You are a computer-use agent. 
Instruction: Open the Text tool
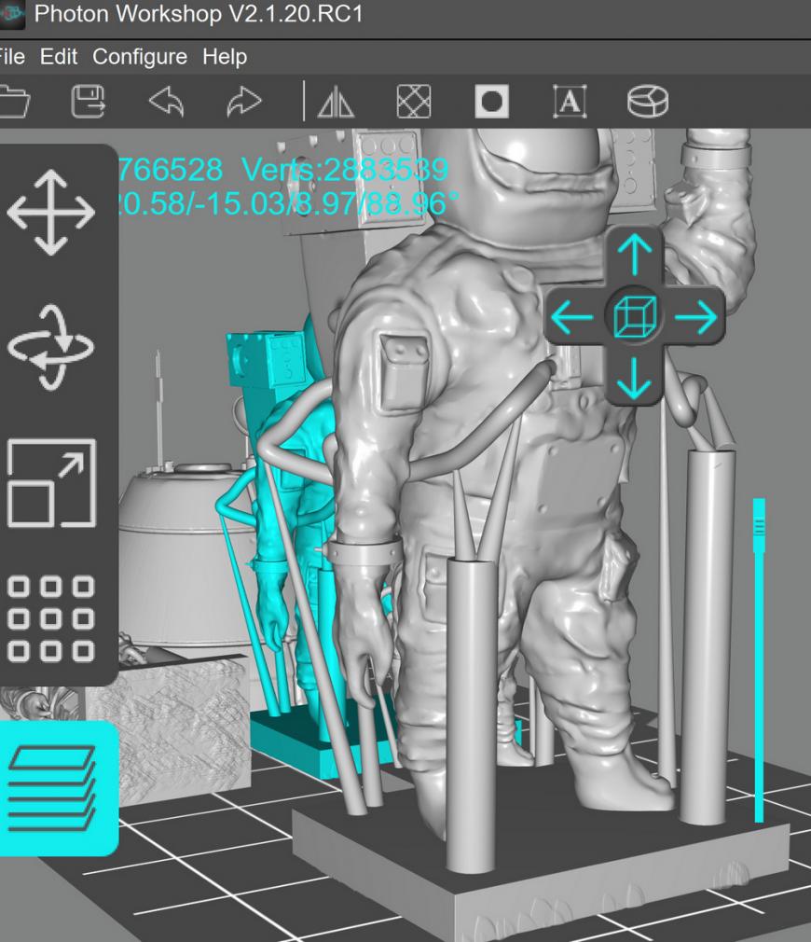click(569, 102)
